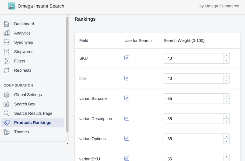Disable variantOptions Use for Search

[x=127, y=138]
